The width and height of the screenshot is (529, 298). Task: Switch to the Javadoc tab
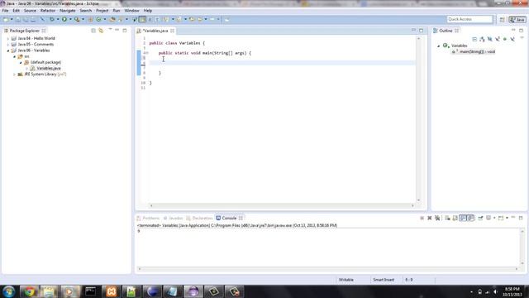(x=173, y=219)
